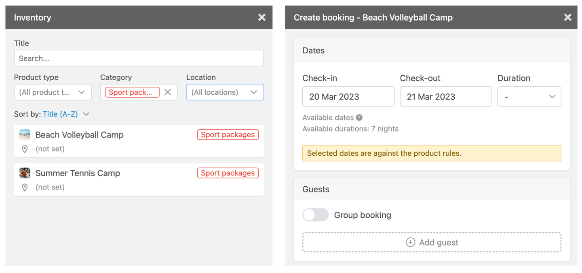Viewport: 582px width, 273px height.
Task: Open the Duration dropdown
Action: pyautogui.click(x=529, y=97)
